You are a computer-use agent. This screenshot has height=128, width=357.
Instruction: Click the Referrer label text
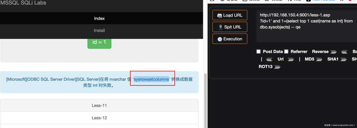tap(299, 52)
